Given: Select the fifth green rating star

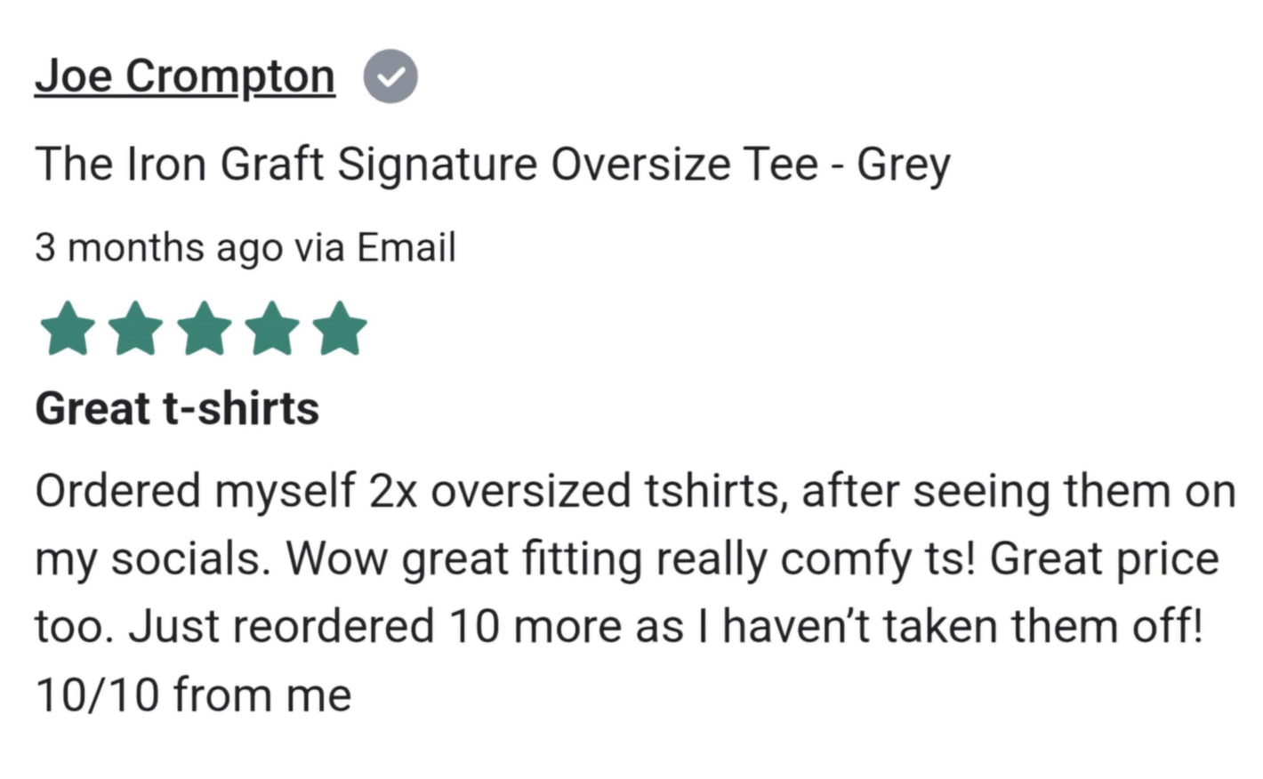Looking at the screenshot, I should (x=340, y=328).
